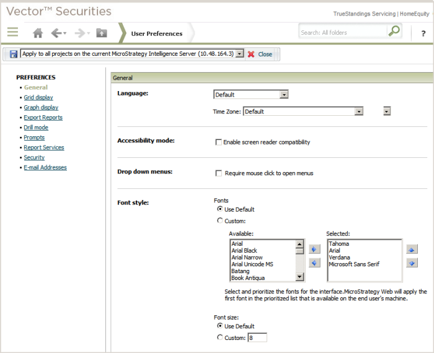434x353 pixels.
Task: Open Drill mode preferences
Action: pos(36,128)
